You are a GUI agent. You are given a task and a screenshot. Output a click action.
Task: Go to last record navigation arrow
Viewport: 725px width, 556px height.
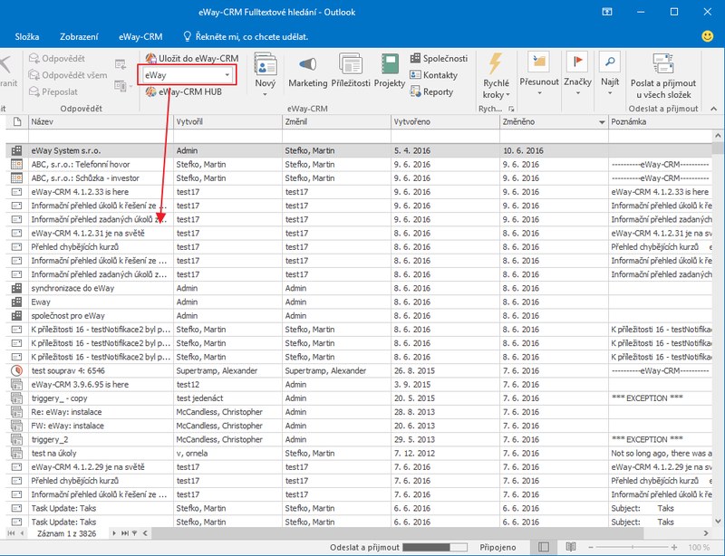(124, 533)
